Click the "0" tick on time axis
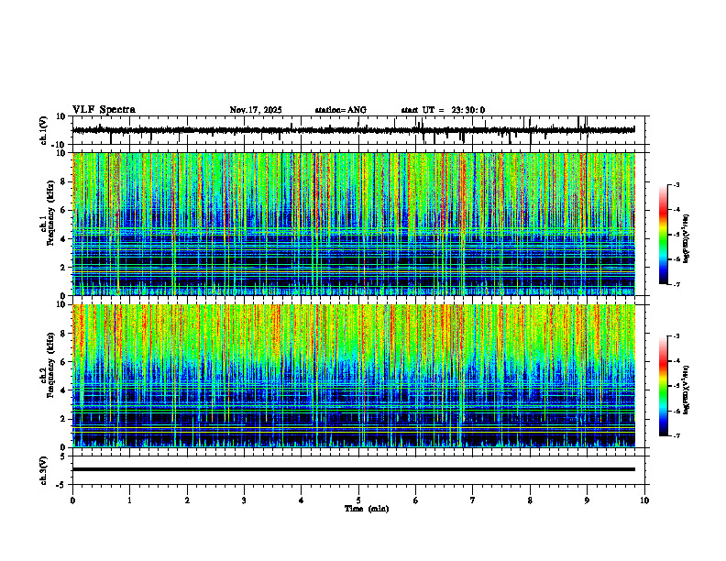The width and height of the screenshot is (726, 561). tap(72, 500)
